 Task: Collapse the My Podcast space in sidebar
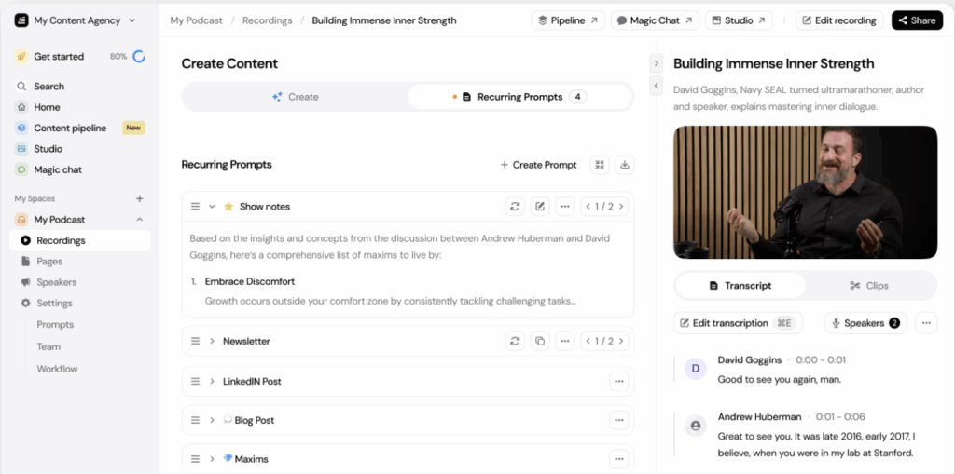point(140,220)
